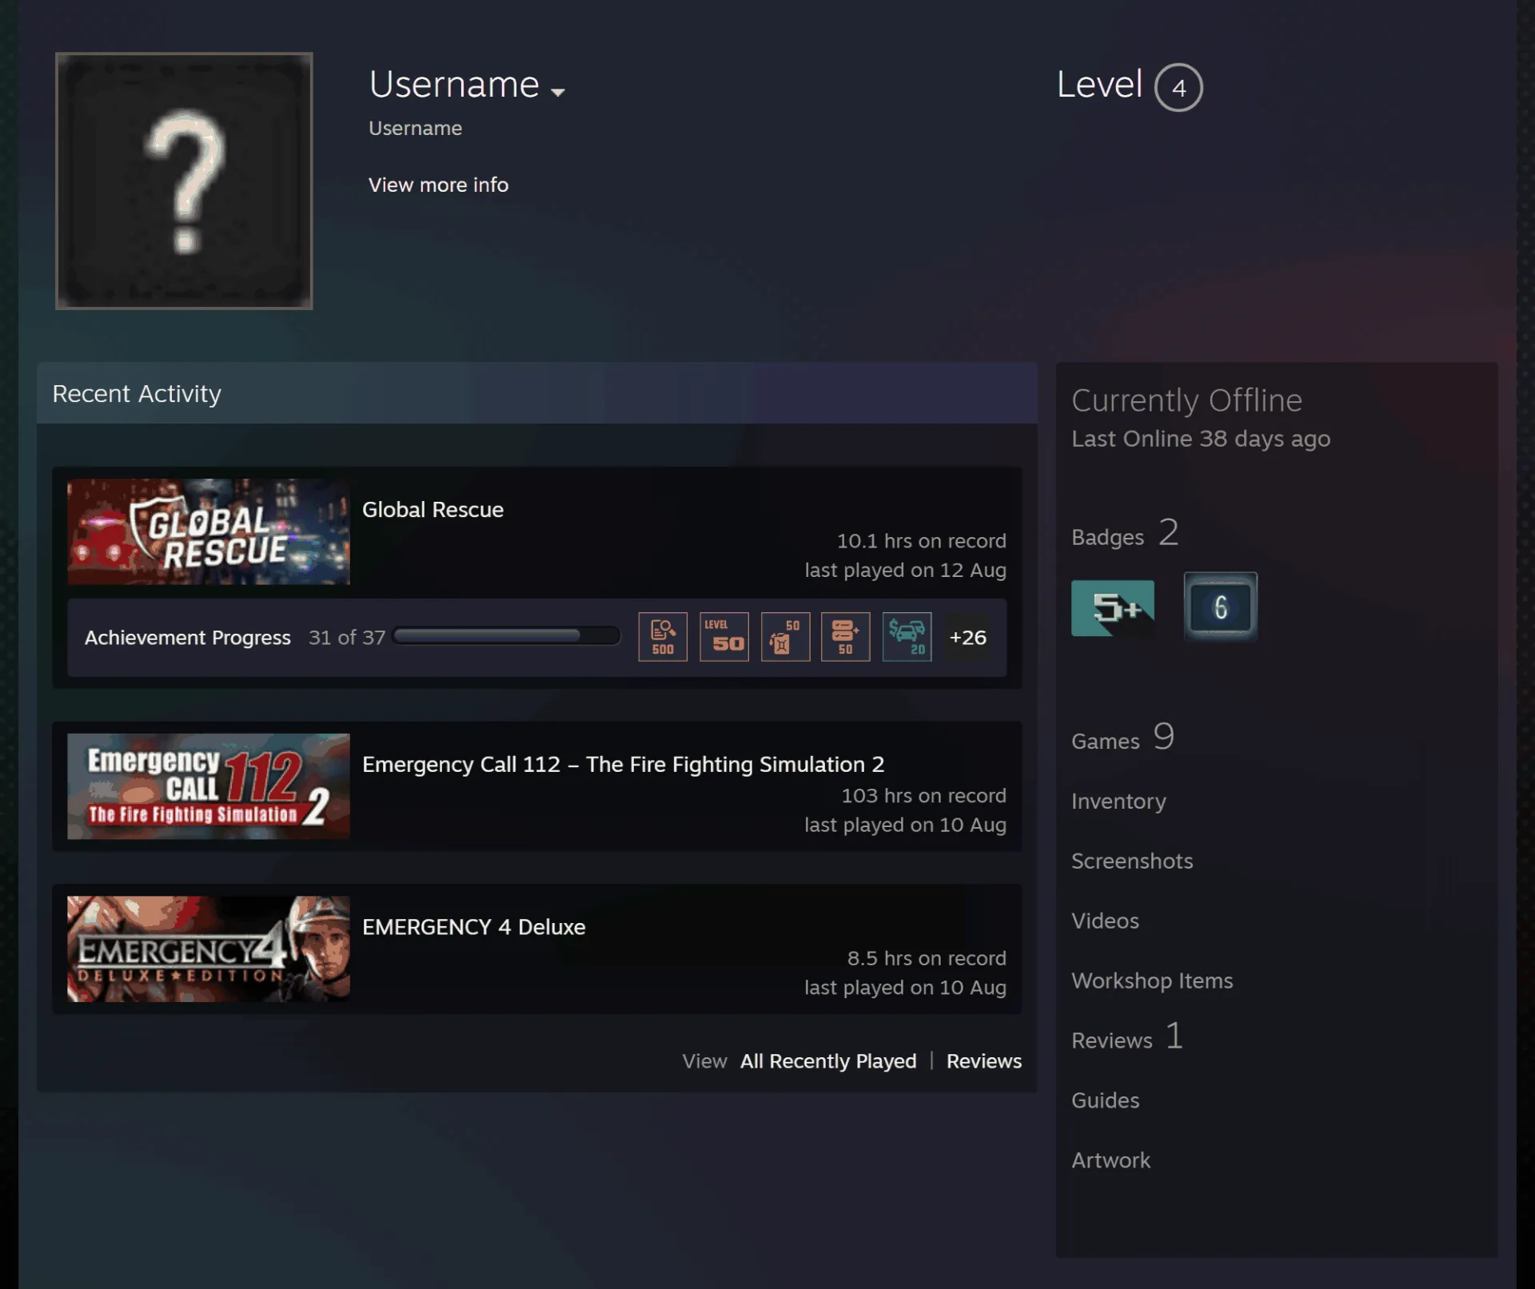1535x1289 pixels.
Task: Click the 103 hrs on record text
Action: pyautogui.click(x=923, y=796)
